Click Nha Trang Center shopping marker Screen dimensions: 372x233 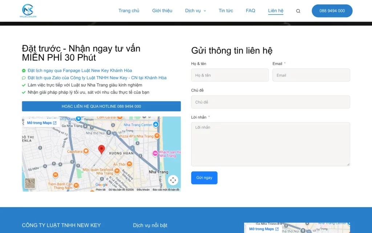coord(155,125)
